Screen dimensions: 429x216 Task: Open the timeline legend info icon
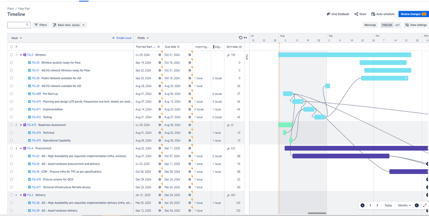[x=417, y=205]
